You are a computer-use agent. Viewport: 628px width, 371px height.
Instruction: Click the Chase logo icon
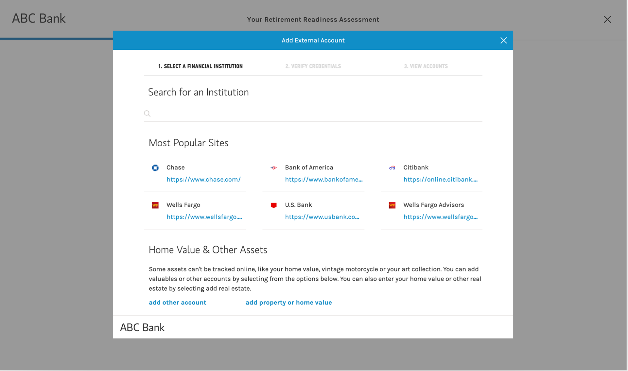click(x=155, y=168)
